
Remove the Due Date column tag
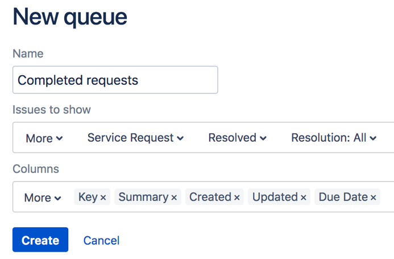click(374, 198)
